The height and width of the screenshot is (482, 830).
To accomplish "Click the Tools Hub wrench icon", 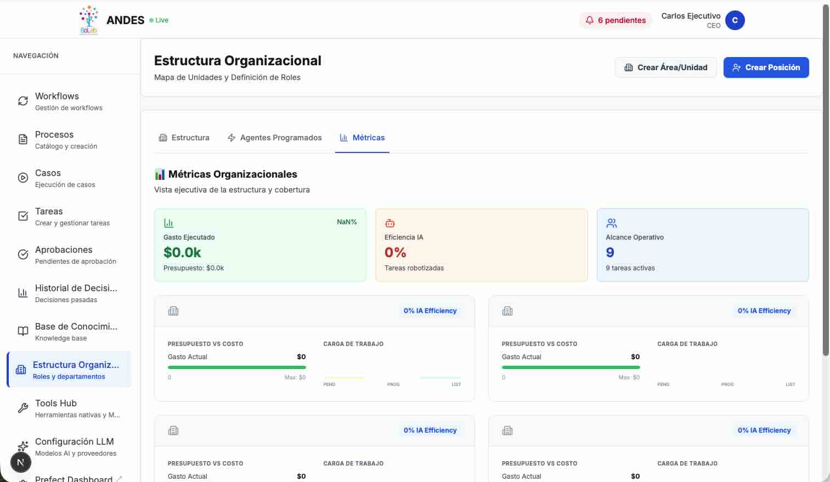I will (22, 407).
